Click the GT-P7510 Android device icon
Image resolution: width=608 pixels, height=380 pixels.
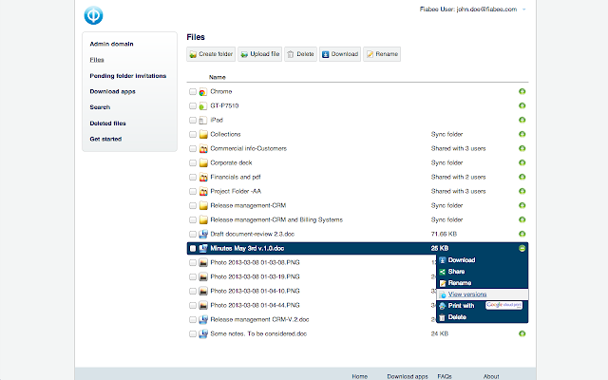pos(202,105)
